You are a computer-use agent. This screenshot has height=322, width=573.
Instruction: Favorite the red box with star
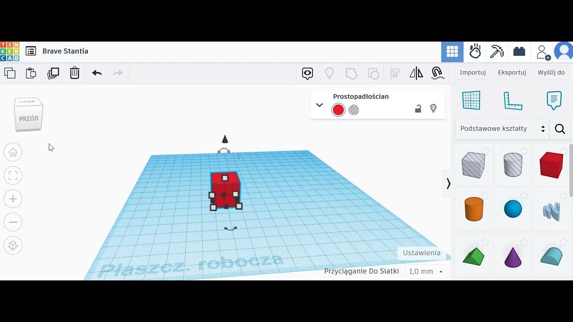(x=564, y=151)
